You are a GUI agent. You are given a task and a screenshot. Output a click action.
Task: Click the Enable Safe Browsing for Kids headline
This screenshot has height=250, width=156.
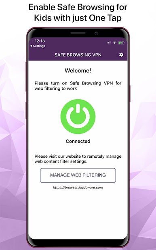click(78, 13)
